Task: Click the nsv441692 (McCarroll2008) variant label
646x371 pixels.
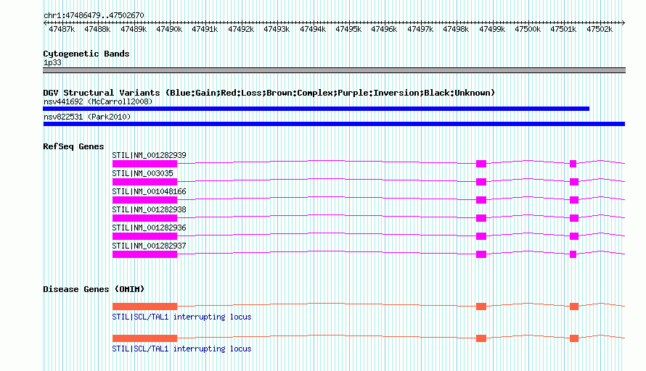Action: (x=98, y=101)
